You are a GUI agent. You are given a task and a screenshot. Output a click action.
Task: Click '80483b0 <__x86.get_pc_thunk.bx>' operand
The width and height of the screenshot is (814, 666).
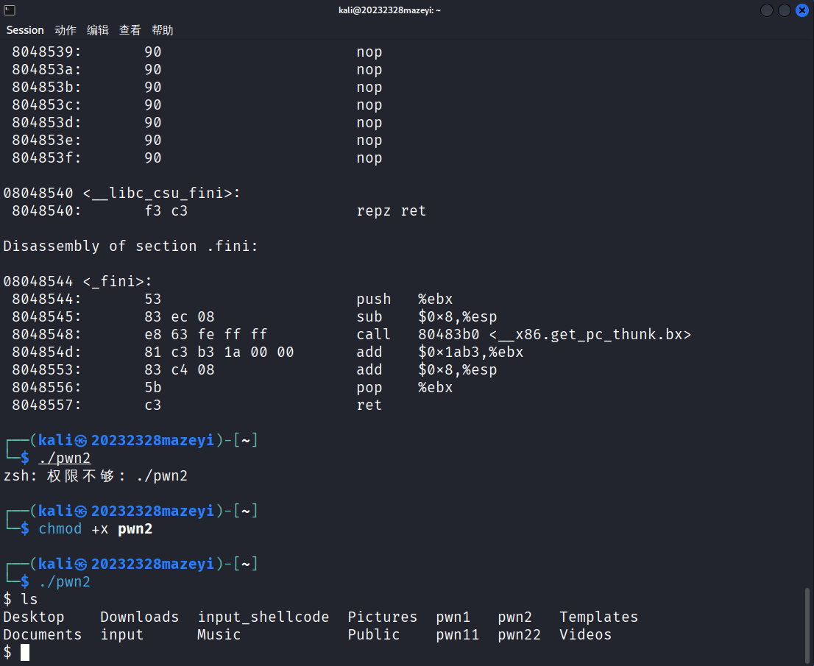point(554,334)
